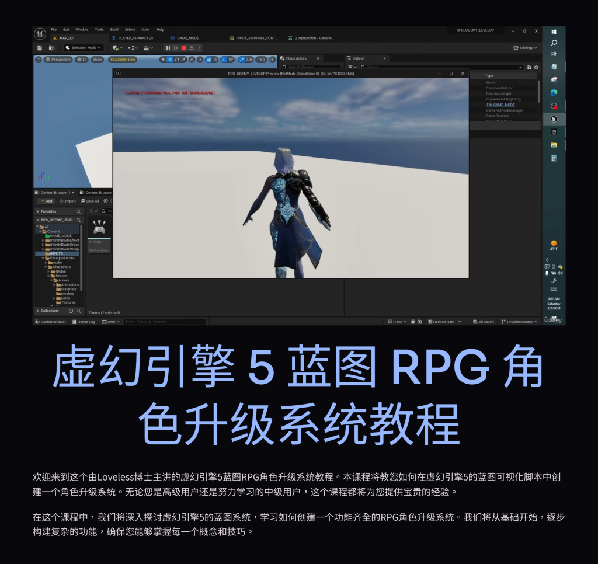Stop the running simulation with red square
Image resolution: width=598 pixels, height=564 pixels.
184,48
